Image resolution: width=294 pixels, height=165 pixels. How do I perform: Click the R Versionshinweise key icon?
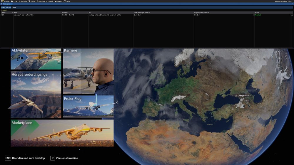coord(53,158)
